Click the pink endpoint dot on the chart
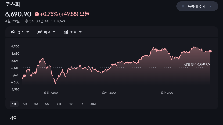Image resolution: width=223 pixels, height=125 pixels. 210,51
